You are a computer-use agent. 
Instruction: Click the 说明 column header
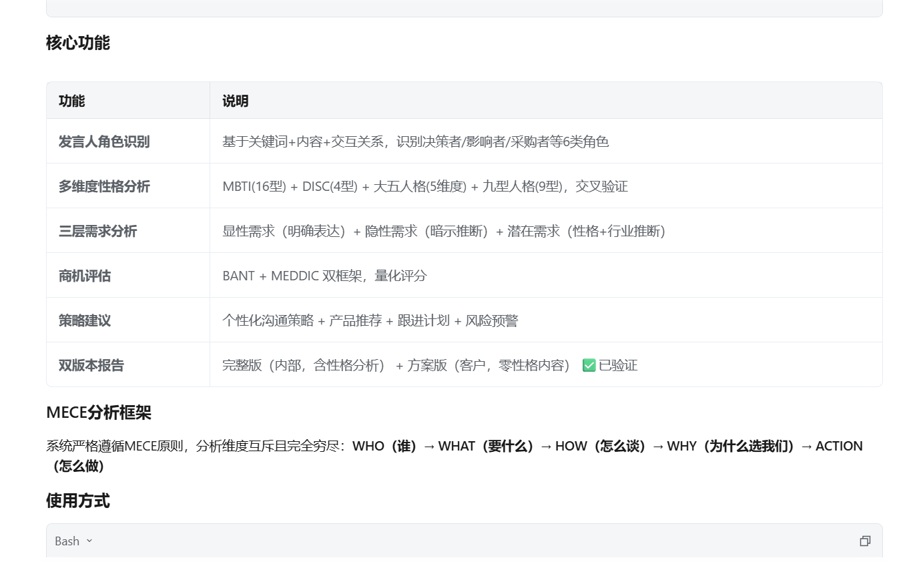pos(235,101)
